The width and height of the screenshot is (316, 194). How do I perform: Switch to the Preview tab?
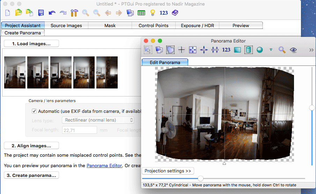[x=241, y=25]
